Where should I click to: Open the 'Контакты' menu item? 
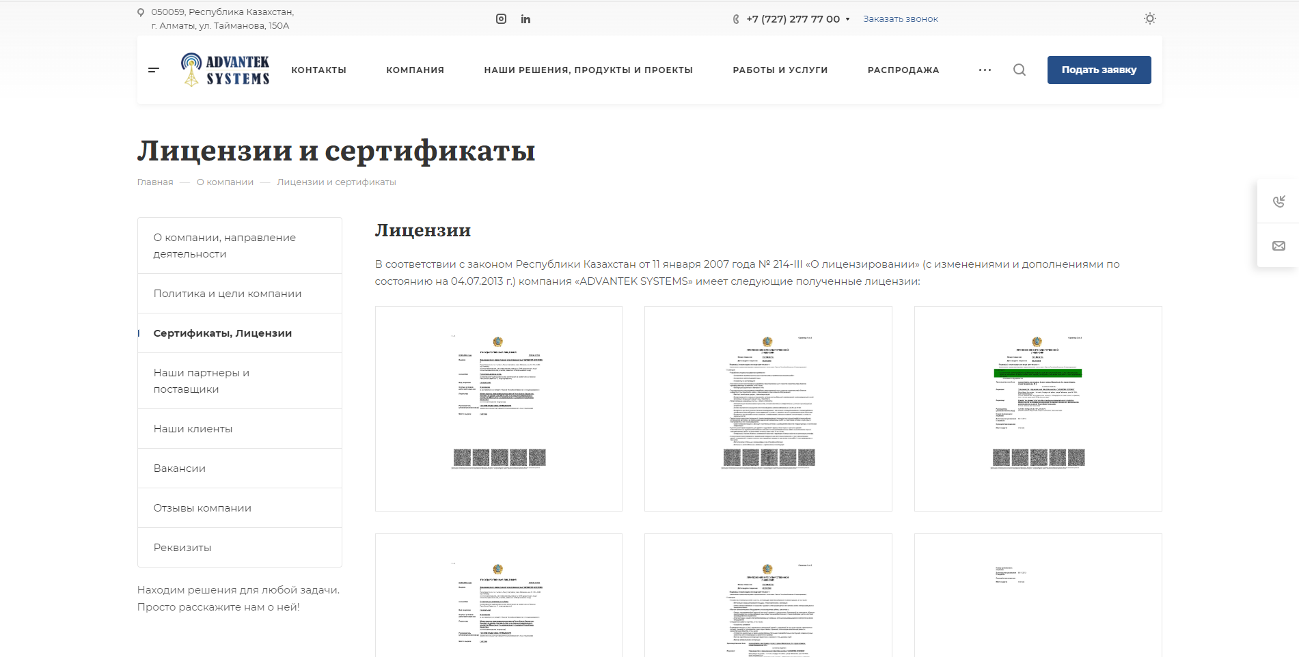(318, 70)
